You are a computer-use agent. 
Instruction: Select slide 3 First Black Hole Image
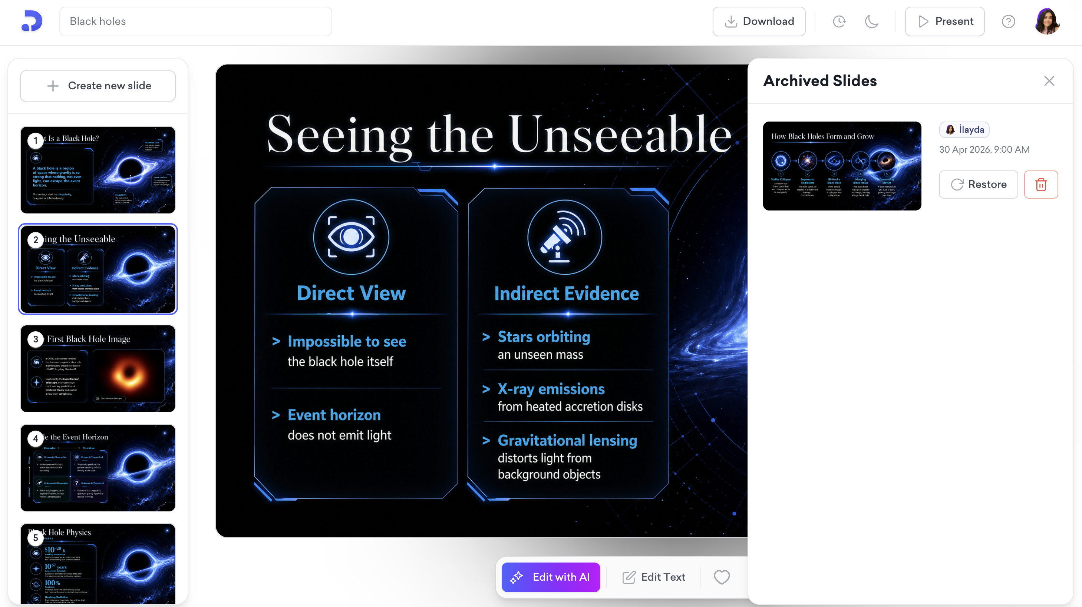(98, 369)
